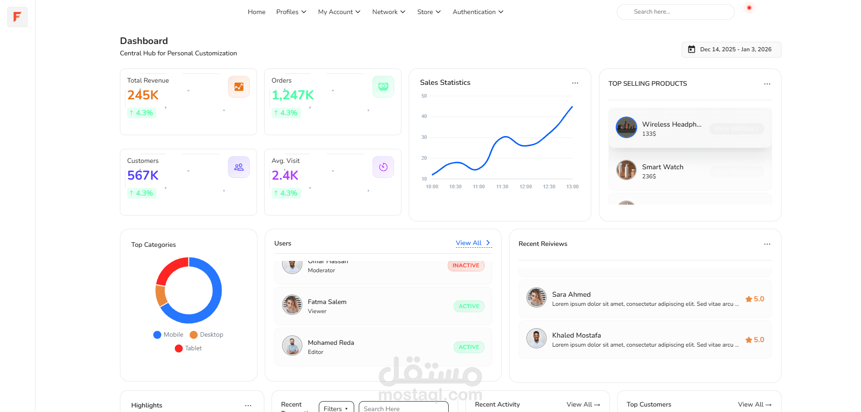Click Mohamed Reda's ACTIVE status badge
This screenshot has height=412, width=861.
[x=469, y=347]
